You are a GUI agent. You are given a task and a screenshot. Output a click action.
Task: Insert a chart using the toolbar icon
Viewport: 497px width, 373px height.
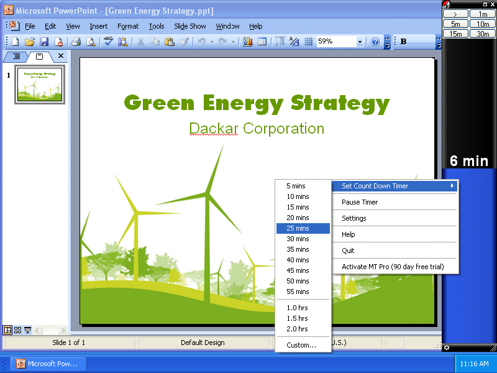247,42
